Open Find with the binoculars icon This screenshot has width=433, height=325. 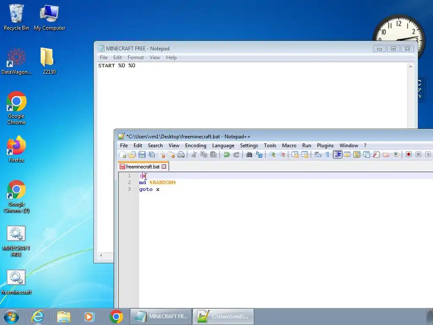(249, 155)
